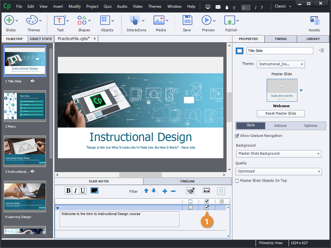Viewport: 331px width, 248px height.
Task: Click the Interactions pointer icon
Action: [x=134, y=20]
